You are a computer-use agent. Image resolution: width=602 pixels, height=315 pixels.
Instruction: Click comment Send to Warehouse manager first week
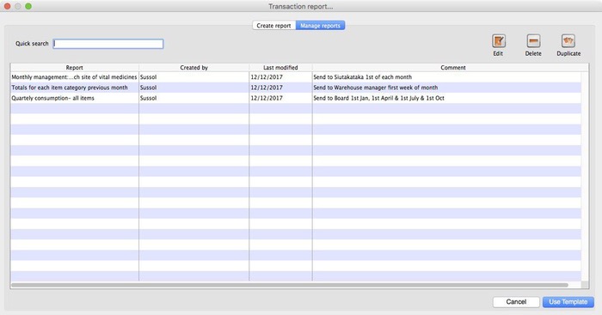[376, 88]
